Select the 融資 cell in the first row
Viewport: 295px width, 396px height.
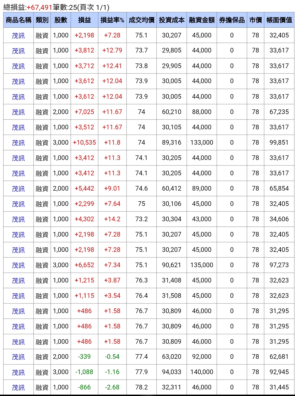41,35
